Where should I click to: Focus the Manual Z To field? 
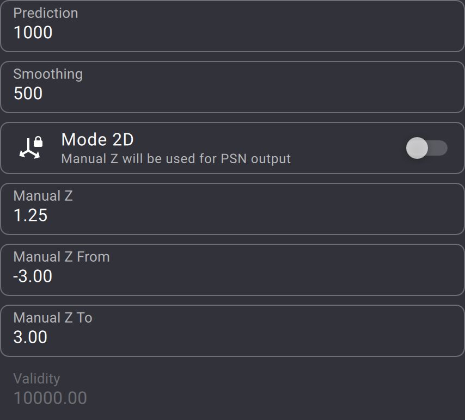tap(232, 331)
